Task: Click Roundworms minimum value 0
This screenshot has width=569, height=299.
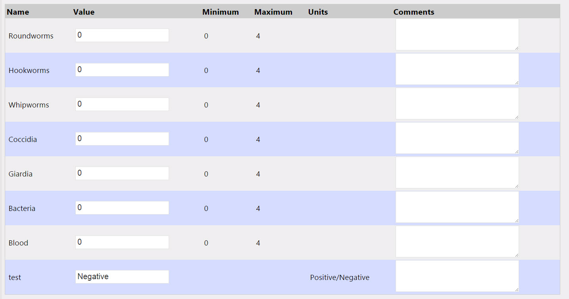Action: 206,36
